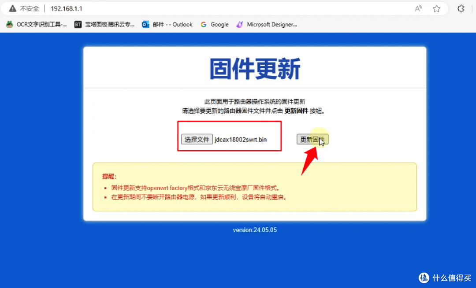Open Browser Essentials icon at top right
476x288 pixels.
click(461, 8)
